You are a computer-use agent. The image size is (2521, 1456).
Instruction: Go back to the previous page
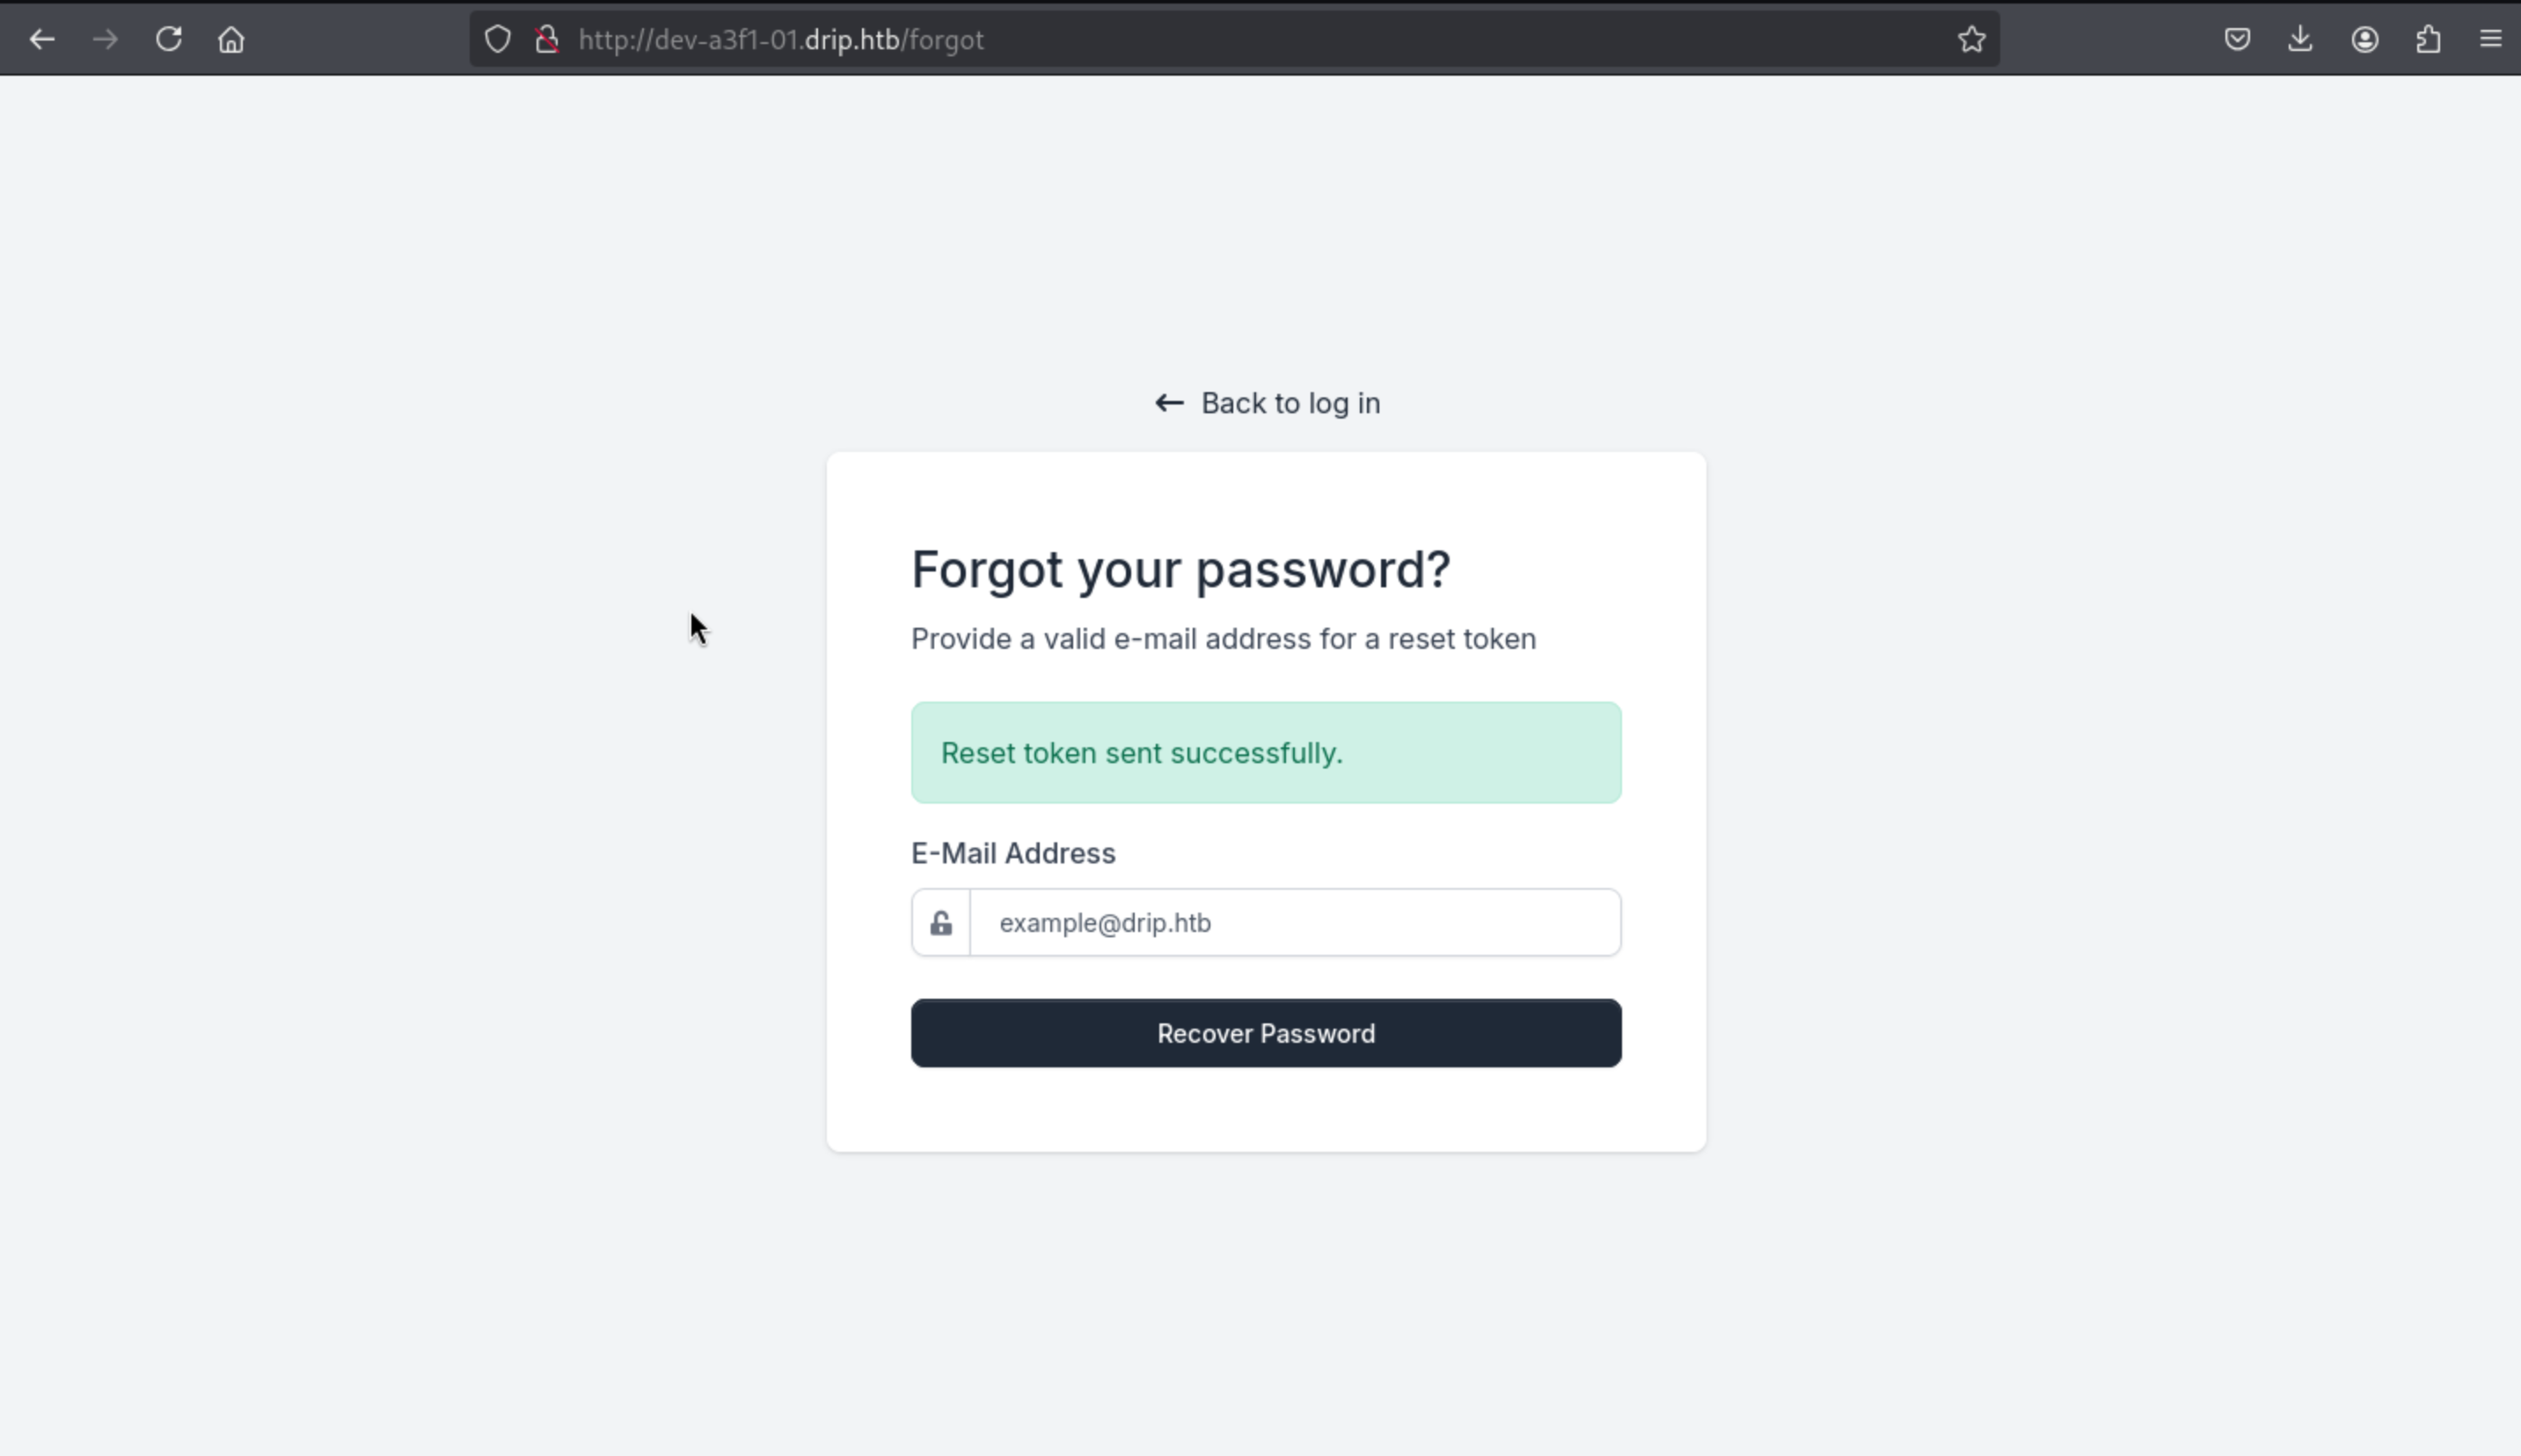click(x=42, y=40)
